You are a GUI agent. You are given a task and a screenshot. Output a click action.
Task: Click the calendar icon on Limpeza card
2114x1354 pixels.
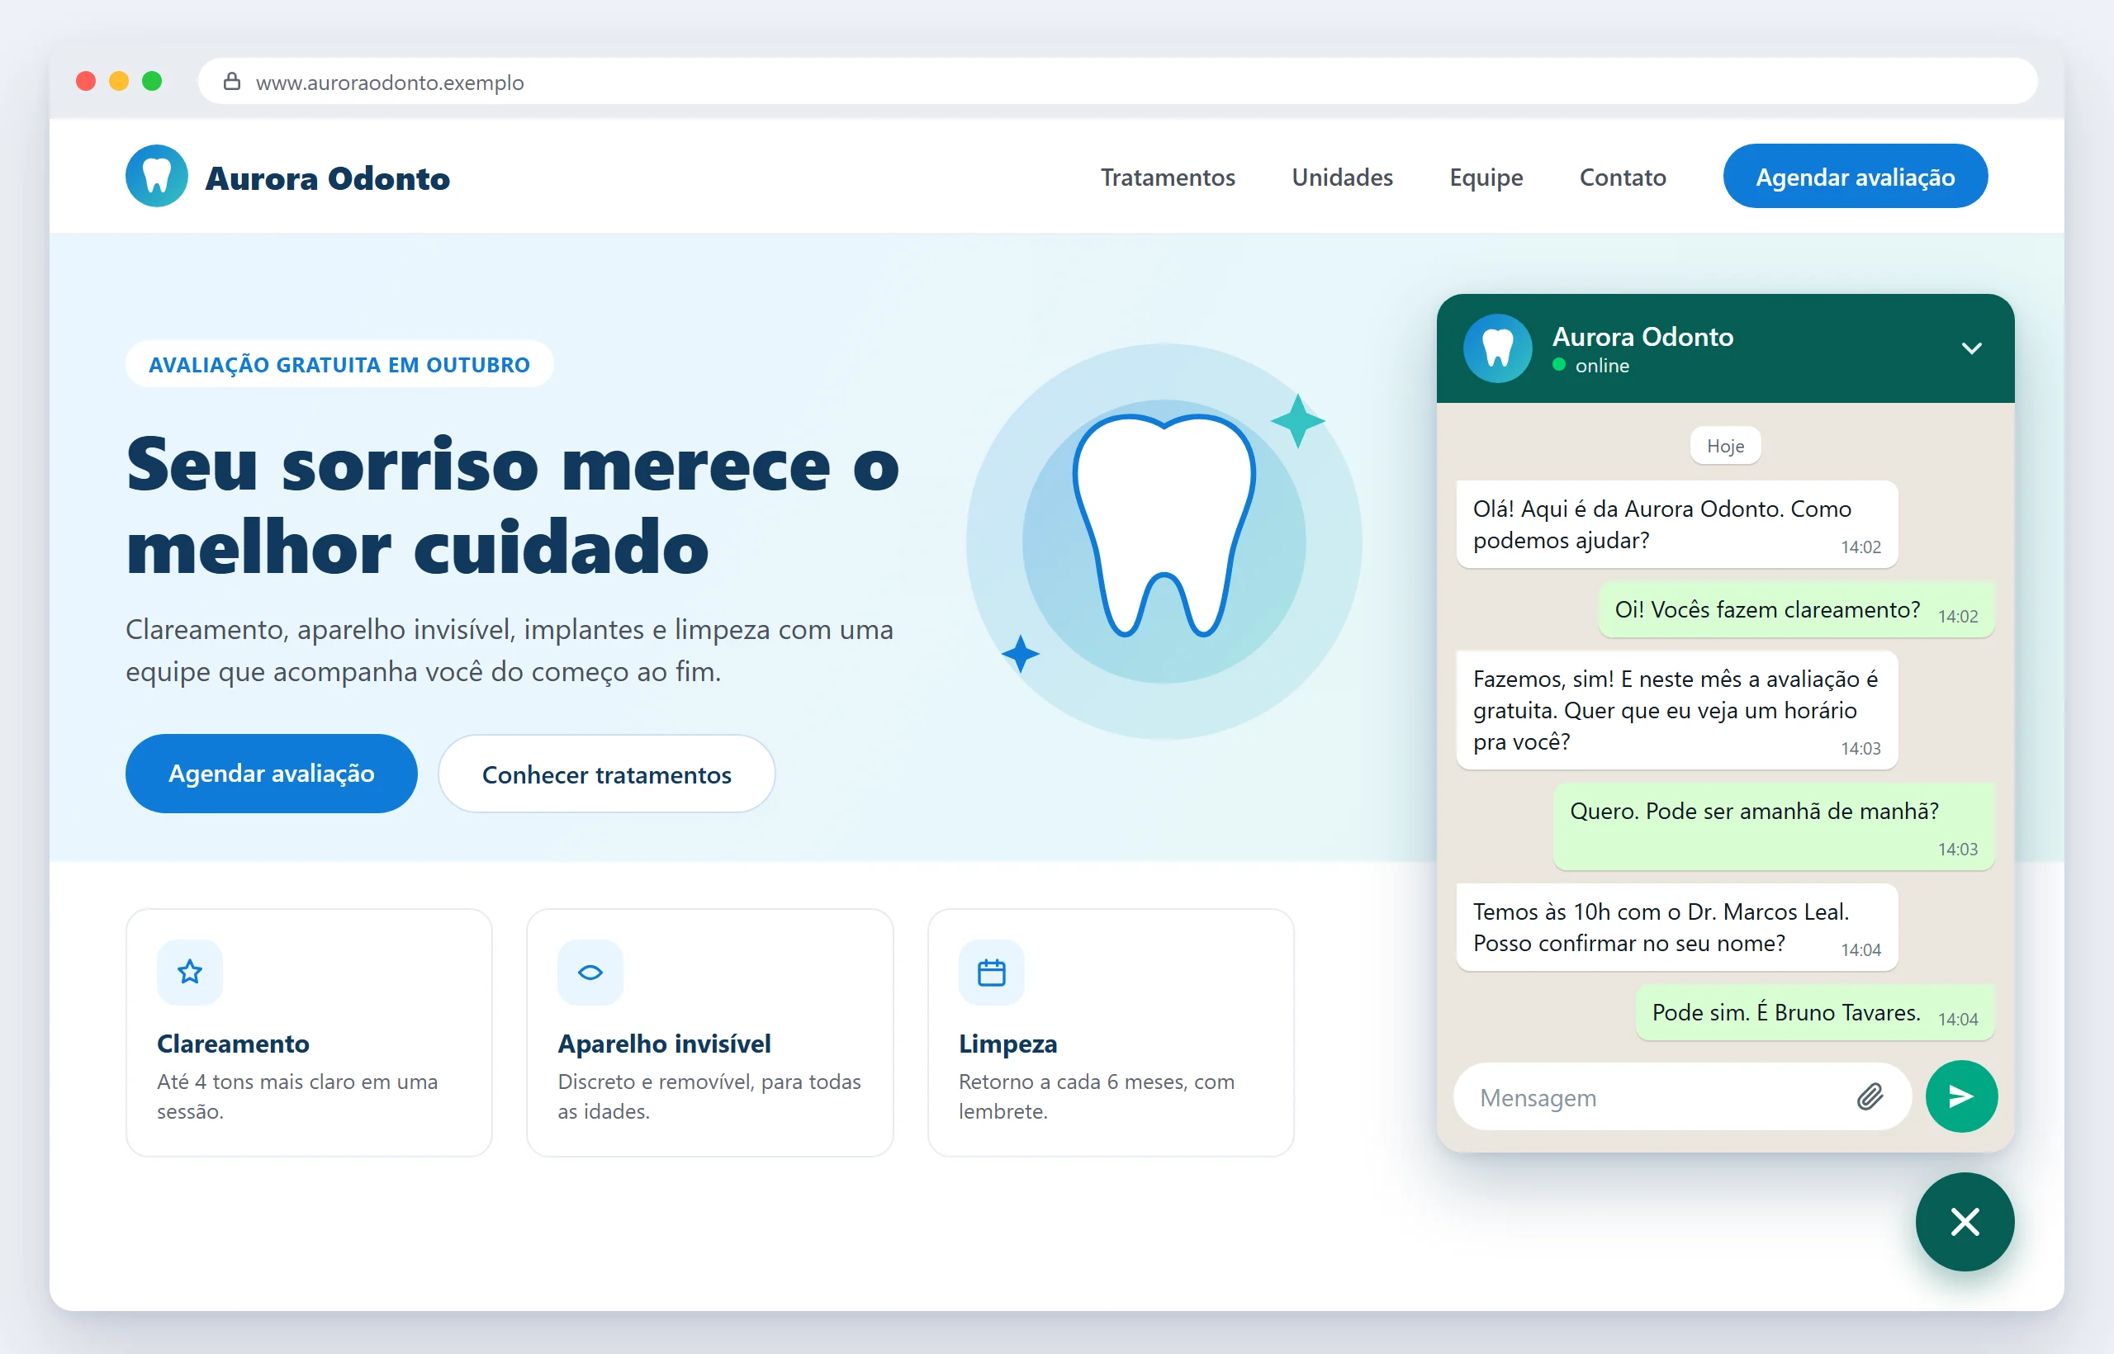[991, 973]
